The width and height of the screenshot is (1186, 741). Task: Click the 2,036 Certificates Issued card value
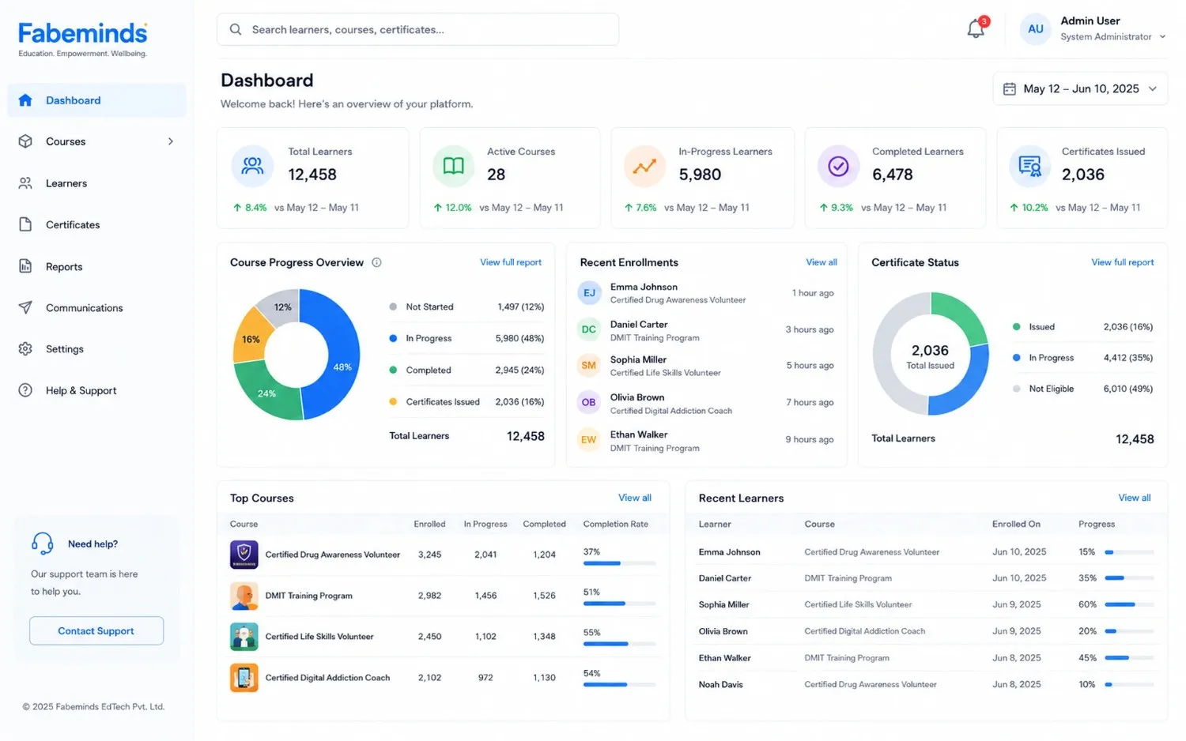tap(1083, 175)
